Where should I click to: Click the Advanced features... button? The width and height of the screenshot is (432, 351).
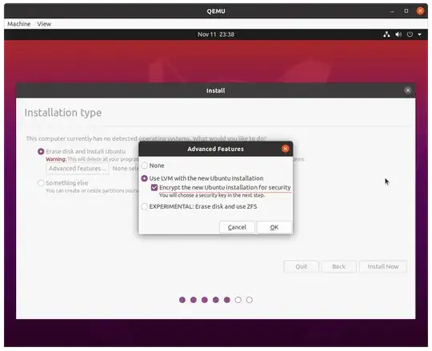[77, 169]
